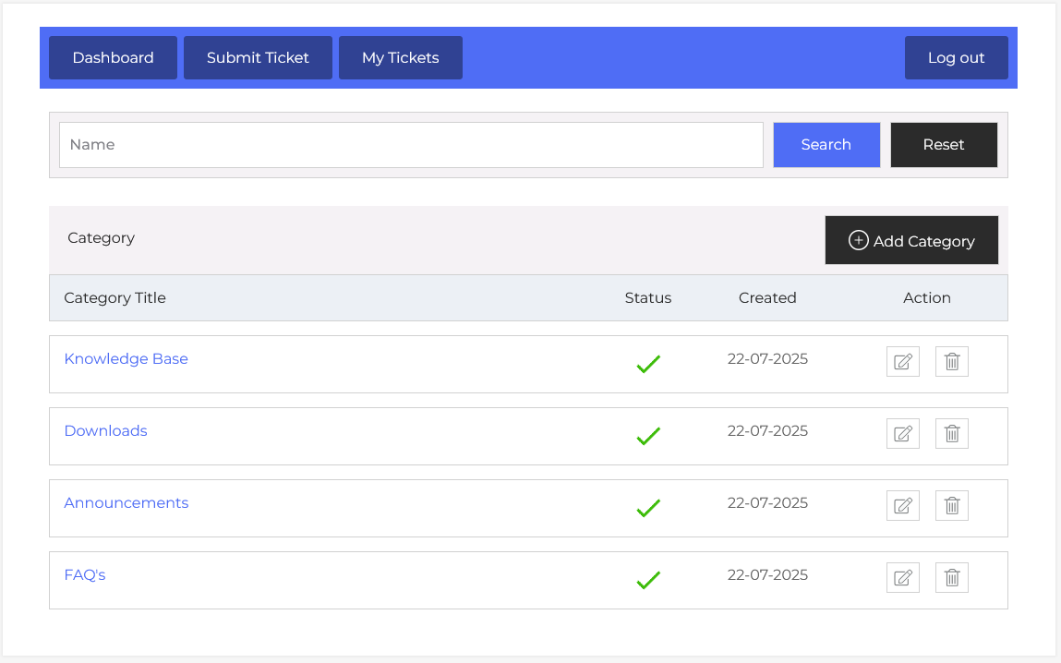This screenshot has width=1061, height=663.
Task: Click edit icon for Downloads row
Action: pos(902,434)
